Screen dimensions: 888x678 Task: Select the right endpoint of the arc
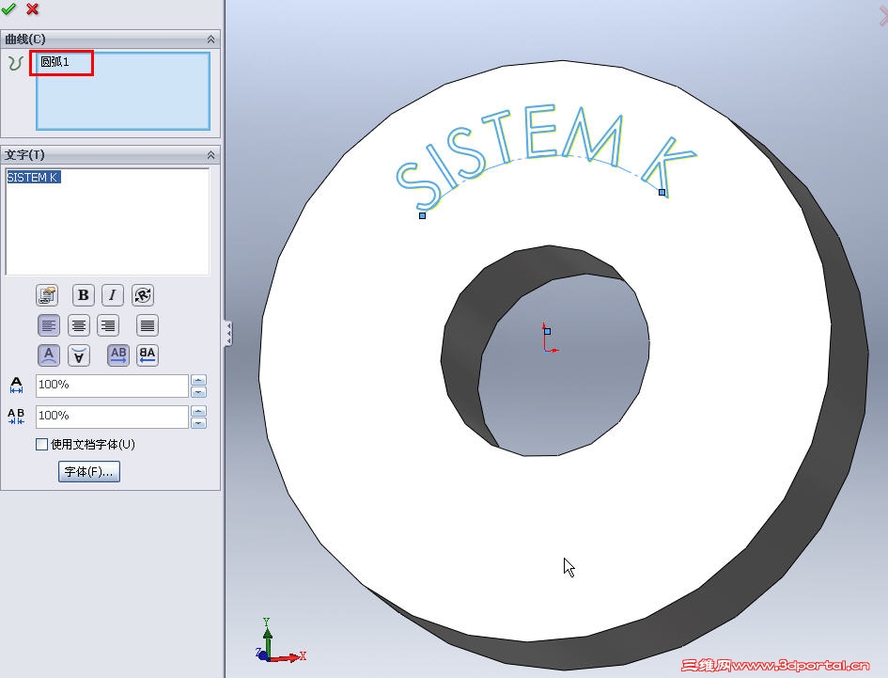662,192
